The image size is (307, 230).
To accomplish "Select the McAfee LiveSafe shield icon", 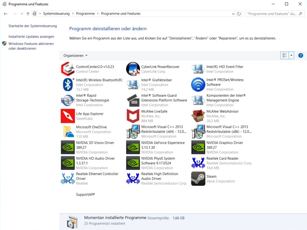I will (x=133, y=116).
